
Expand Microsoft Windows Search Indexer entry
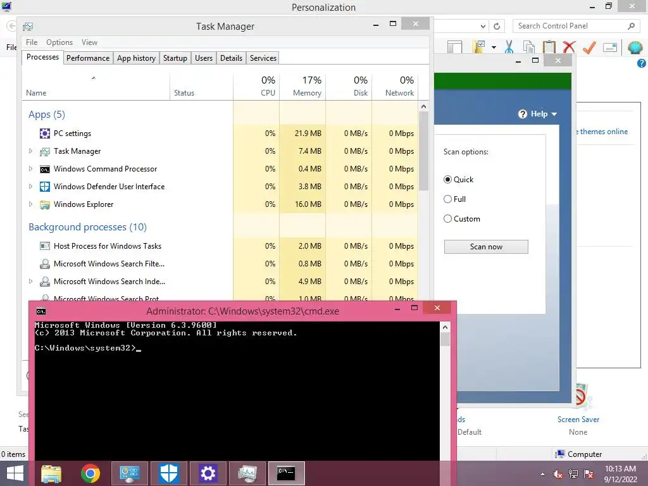tap(30, 282)
